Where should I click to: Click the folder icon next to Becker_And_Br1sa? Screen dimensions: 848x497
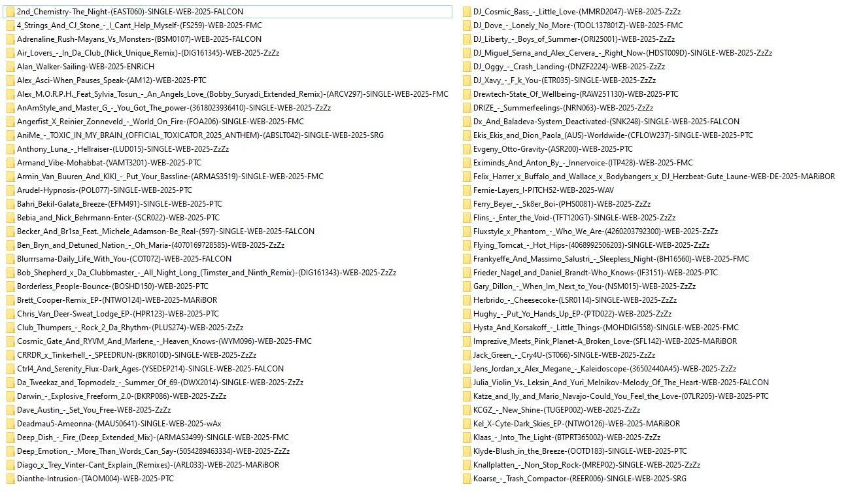pyautogui.click(x=10, y=231)
